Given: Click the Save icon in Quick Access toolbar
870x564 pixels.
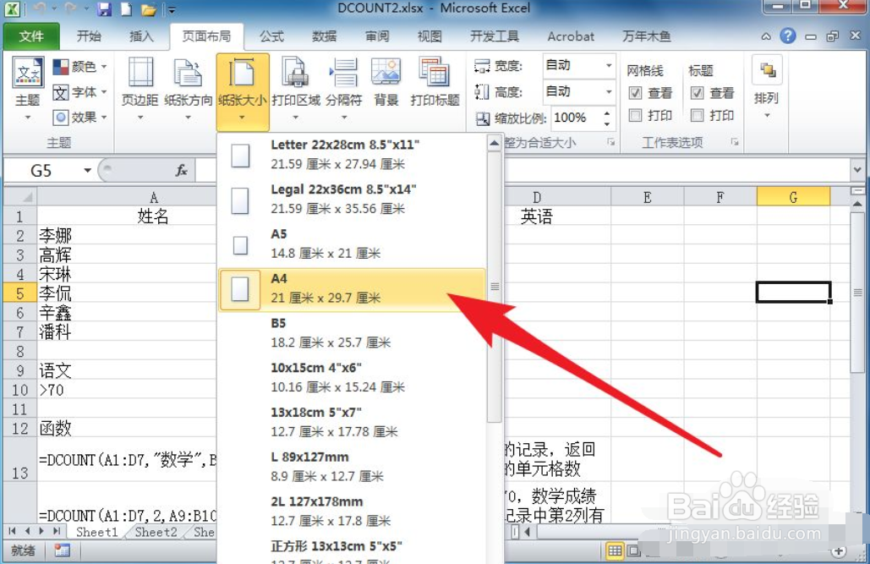Looking at the screenshot, I should click(103, 8).
